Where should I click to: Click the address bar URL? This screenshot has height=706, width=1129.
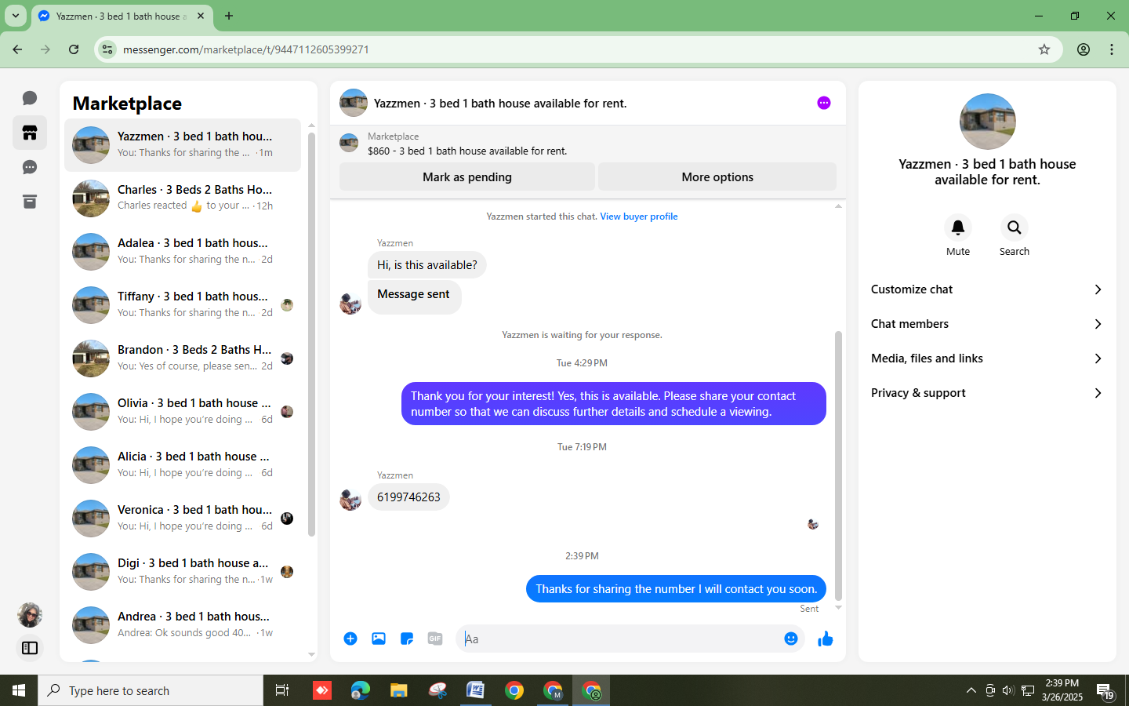(246, 49)
